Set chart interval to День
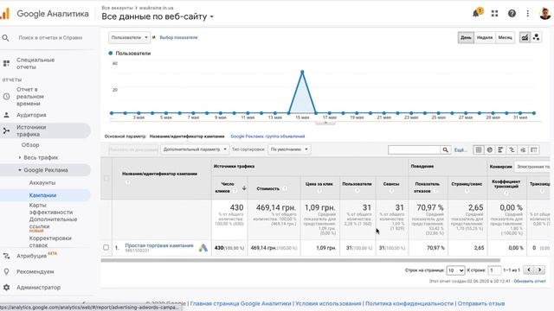554x311 pixels. point(466,37)
